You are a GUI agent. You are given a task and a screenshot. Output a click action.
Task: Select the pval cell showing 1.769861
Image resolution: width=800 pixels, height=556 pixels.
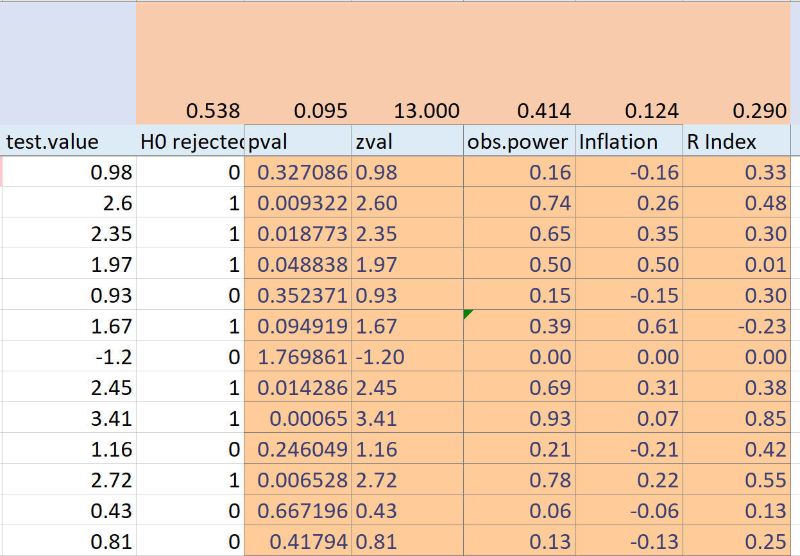tap(298, 357)
